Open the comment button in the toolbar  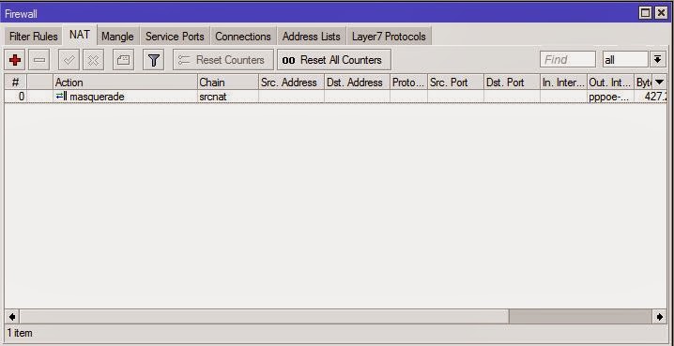[123, 60]
